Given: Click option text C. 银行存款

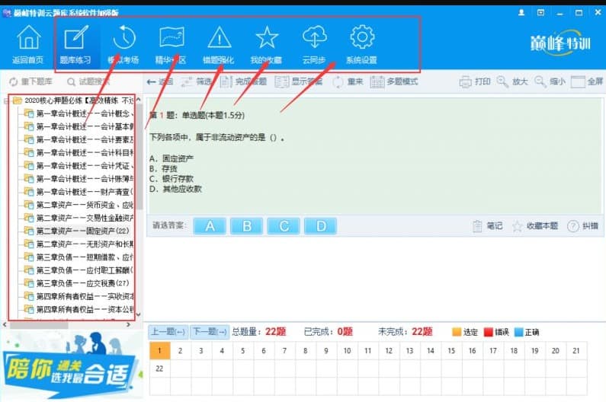Looking at the screenshot, I should (172, 179).
